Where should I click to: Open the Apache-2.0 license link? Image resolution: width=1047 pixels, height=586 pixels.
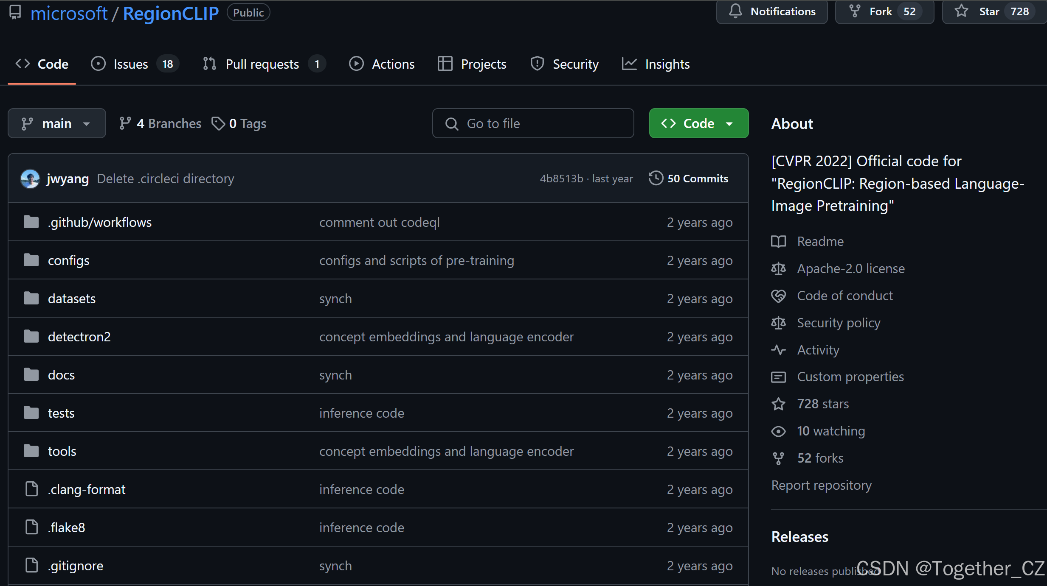(x=850, y=268)
